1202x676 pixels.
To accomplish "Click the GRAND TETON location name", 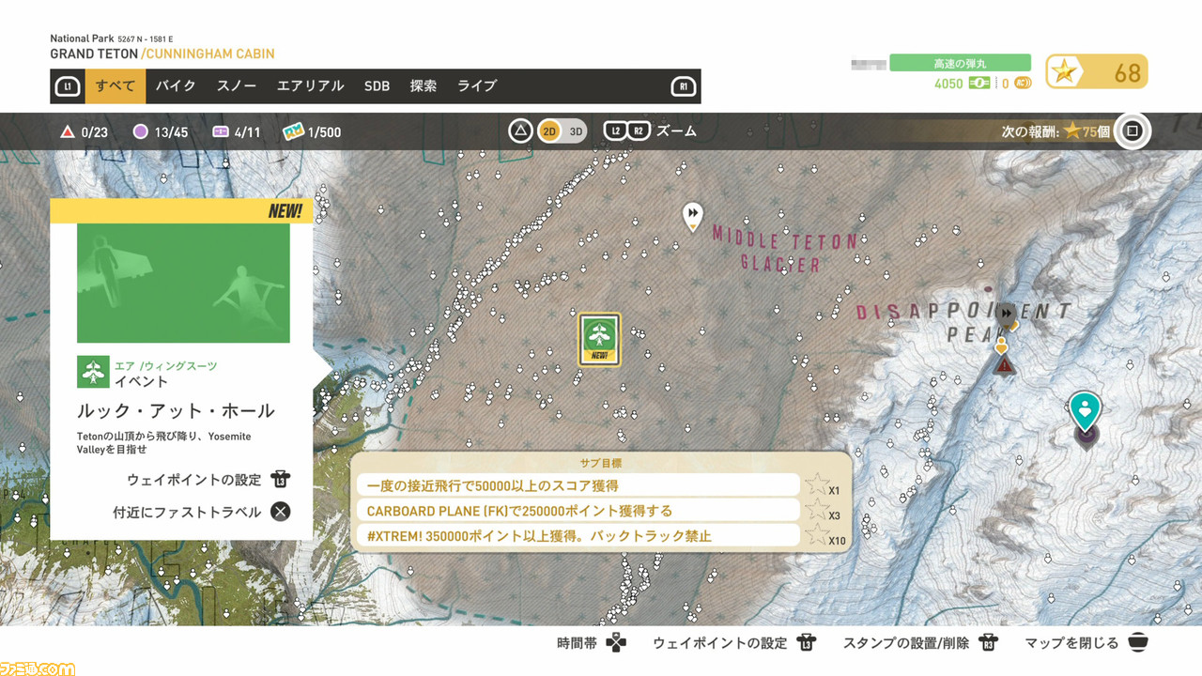I will 94,54.
